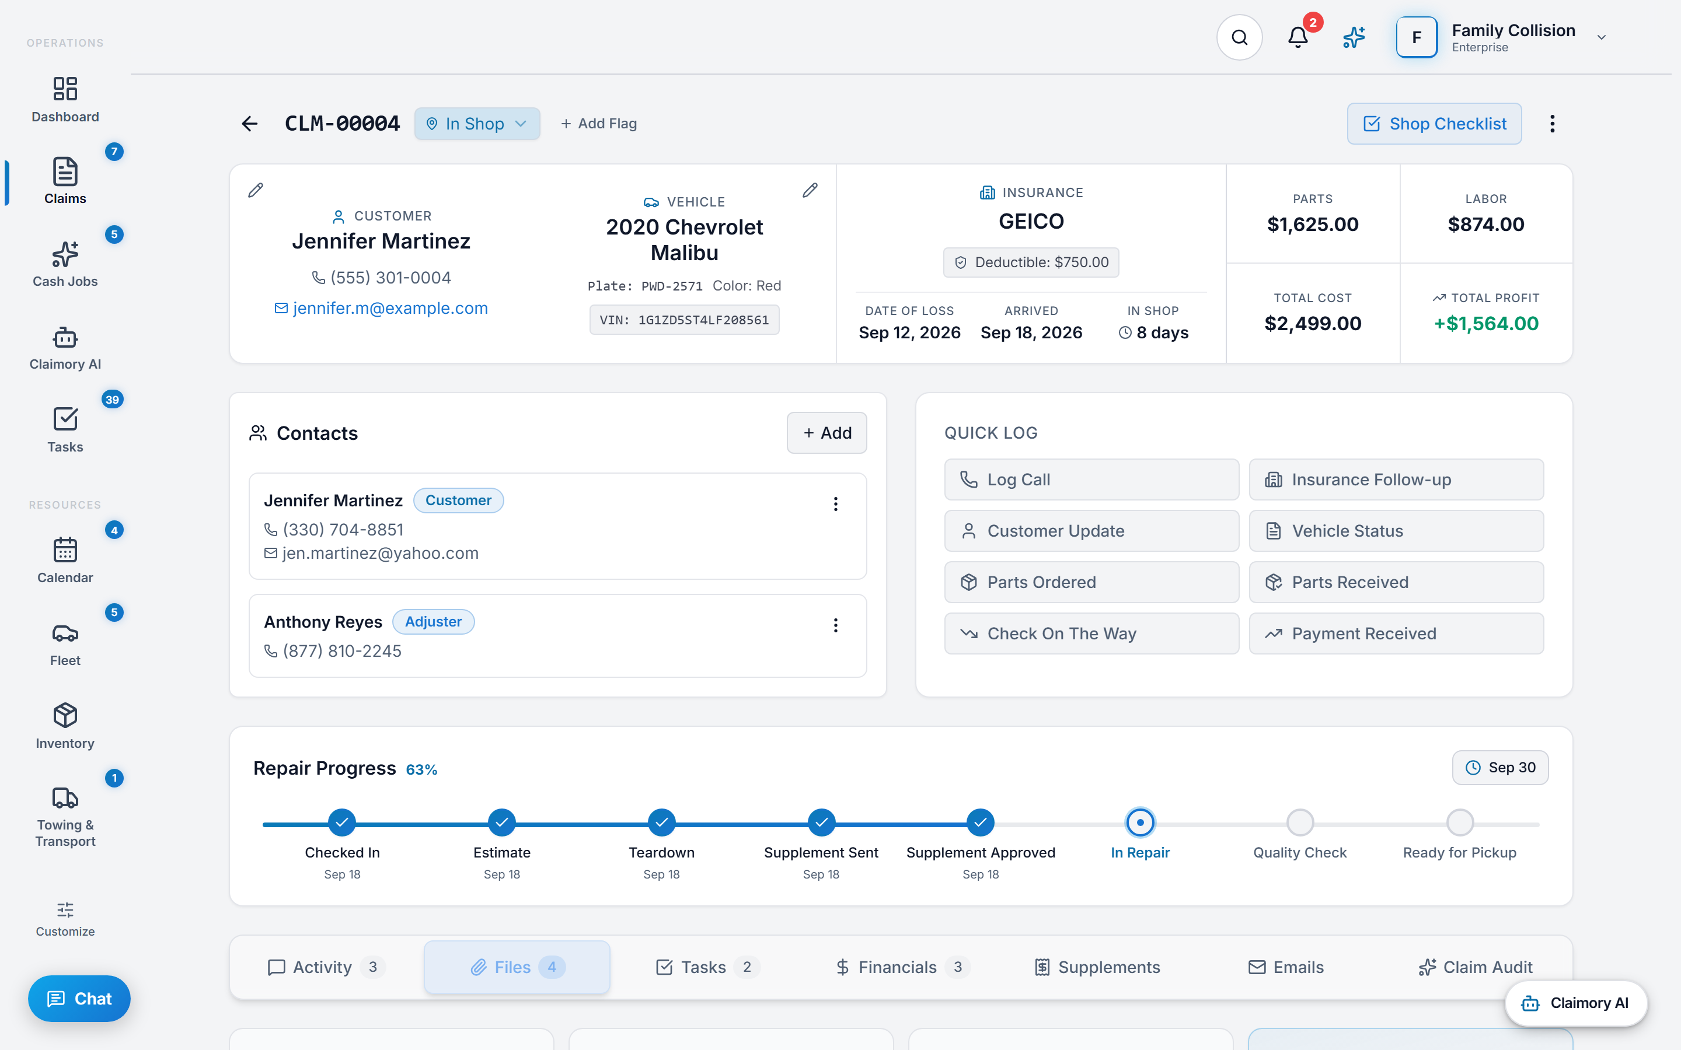Screen dimensions: 1681x1050
Task: Open the Calendar sidebar item
Action: 65,560
